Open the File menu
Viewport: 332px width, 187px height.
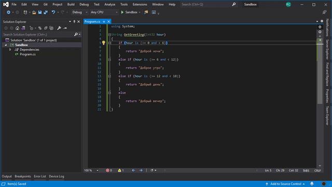(x=14, y=5)
